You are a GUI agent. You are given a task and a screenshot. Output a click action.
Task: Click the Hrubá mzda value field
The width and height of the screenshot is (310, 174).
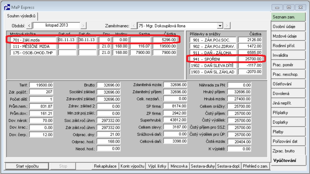click(x=239, y=99)
